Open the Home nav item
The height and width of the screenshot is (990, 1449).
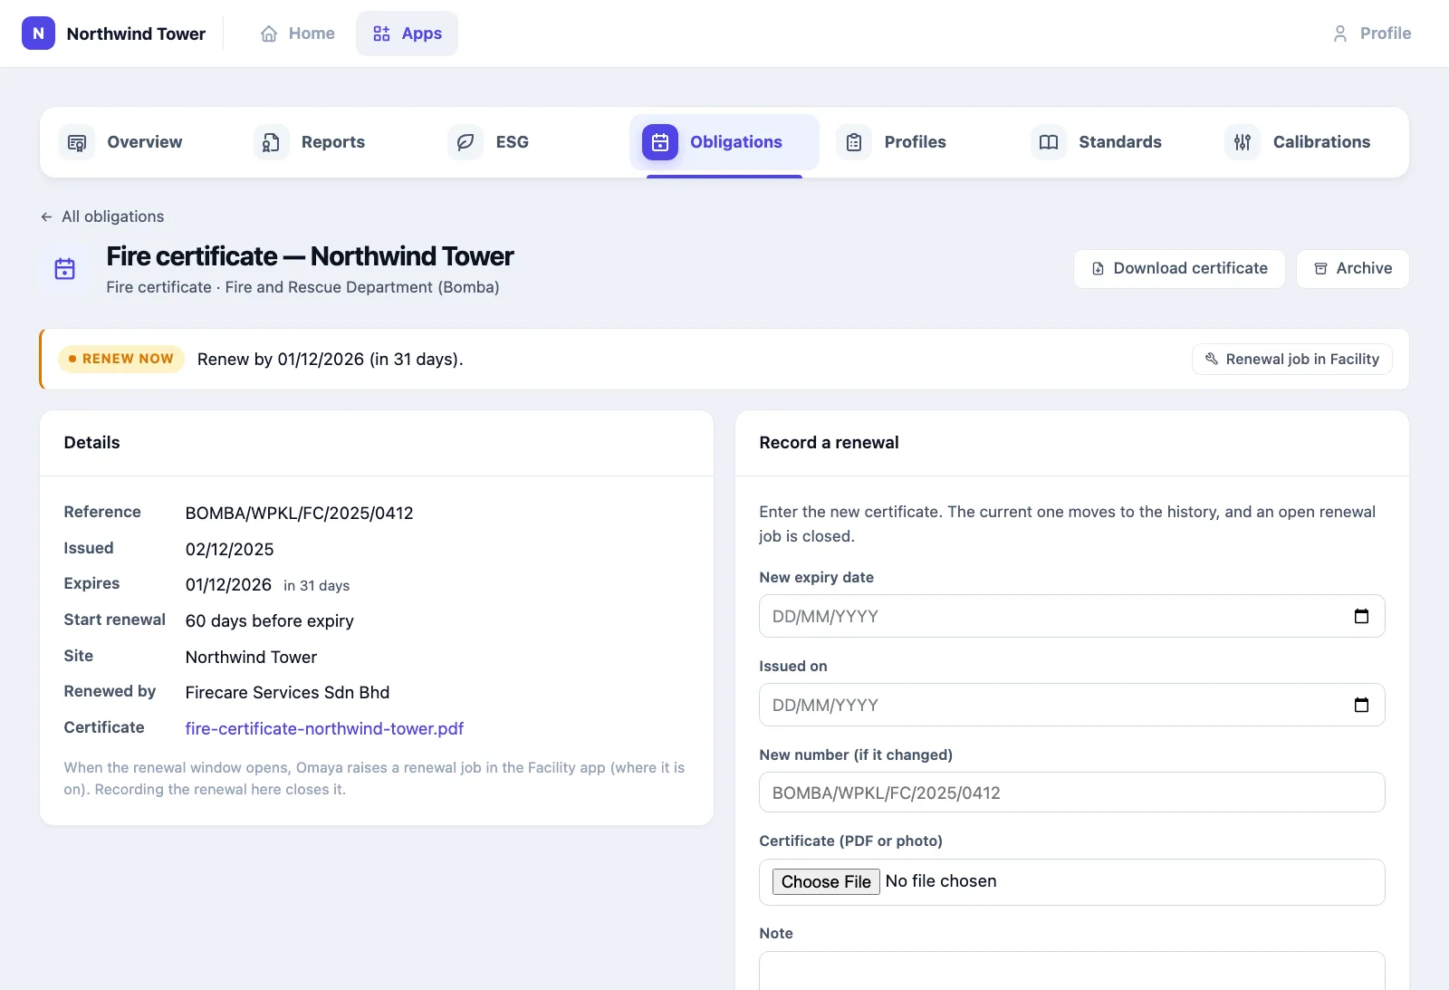click(298, 34)
